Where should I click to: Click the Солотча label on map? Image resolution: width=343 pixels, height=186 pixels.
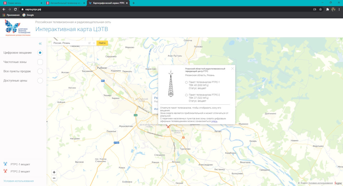(x=188, y=40)
